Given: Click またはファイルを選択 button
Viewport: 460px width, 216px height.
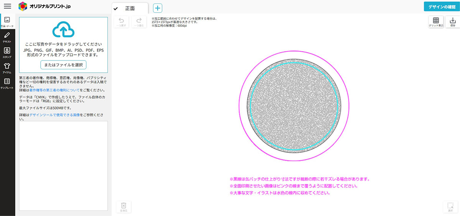Looking at the screenshot, I should click(63, 65).
